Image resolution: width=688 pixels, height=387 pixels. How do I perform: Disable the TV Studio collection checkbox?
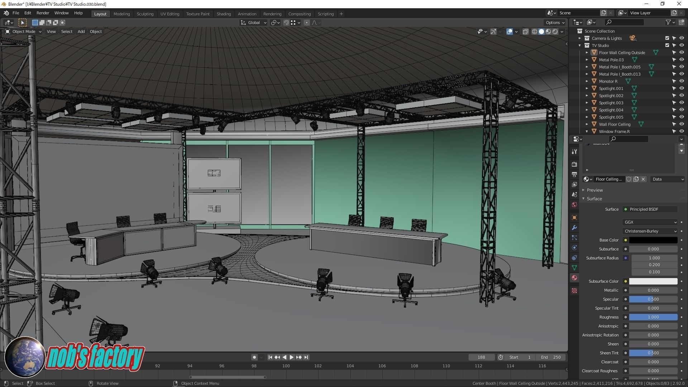[x=667, y=46]
